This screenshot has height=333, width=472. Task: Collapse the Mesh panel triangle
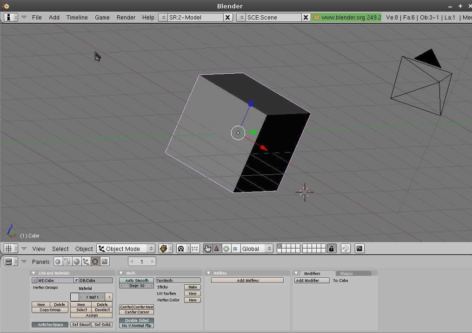121,273
